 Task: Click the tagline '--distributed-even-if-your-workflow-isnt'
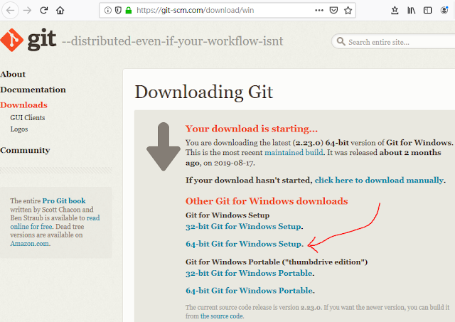(x=172, y=41)
